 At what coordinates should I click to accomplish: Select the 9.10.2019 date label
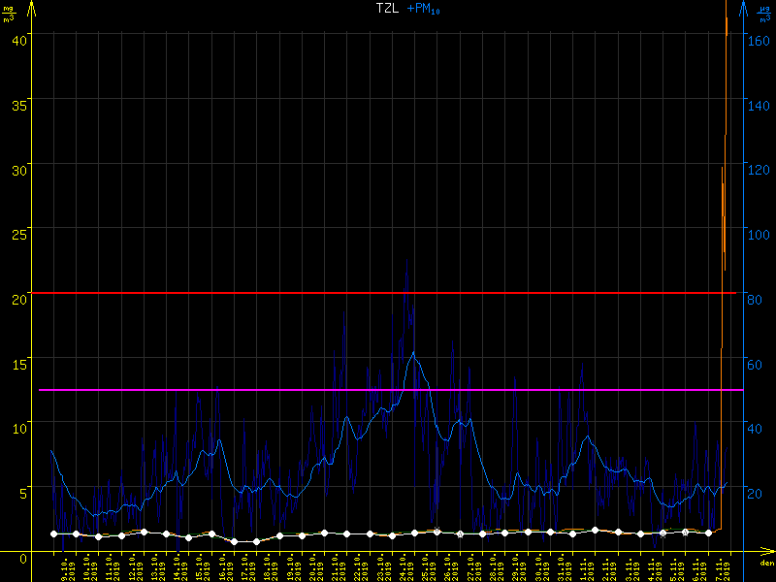click(x=64, y=567)
